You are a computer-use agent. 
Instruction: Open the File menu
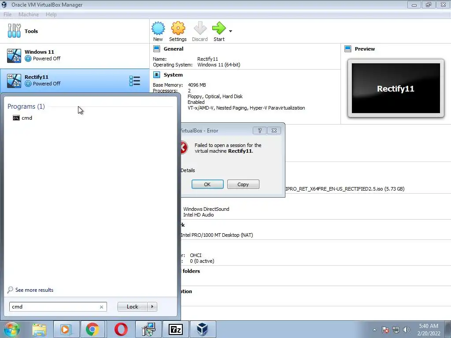[7, 15]
